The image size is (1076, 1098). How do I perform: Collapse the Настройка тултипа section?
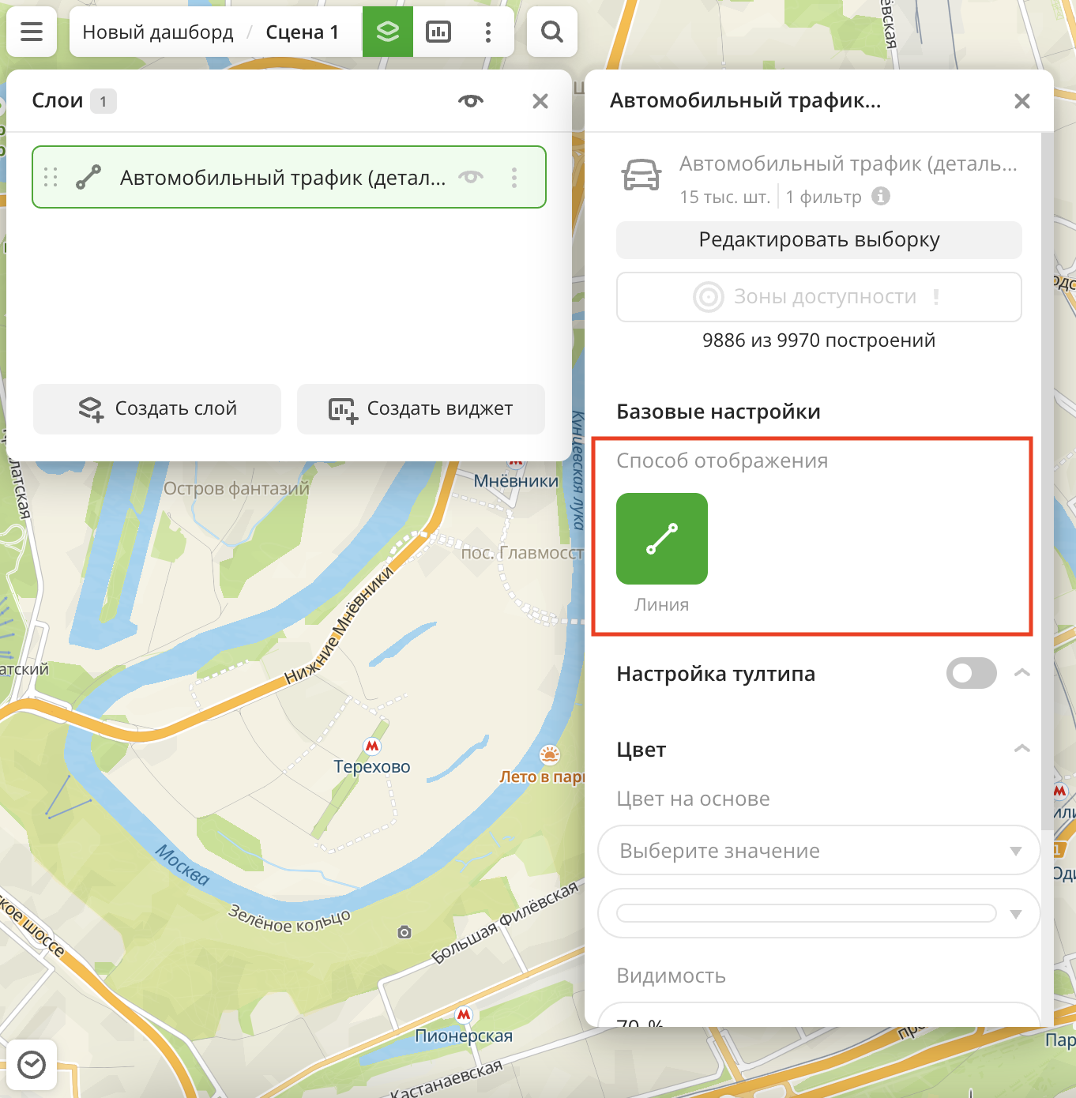1021,673
